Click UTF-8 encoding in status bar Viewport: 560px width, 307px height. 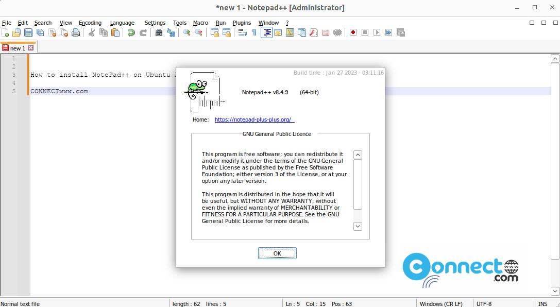point(484,304)
